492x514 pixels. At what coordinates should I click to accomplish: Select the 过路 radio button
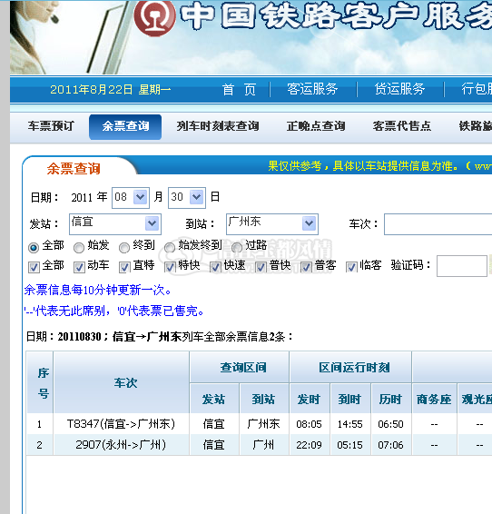point(237,248)
